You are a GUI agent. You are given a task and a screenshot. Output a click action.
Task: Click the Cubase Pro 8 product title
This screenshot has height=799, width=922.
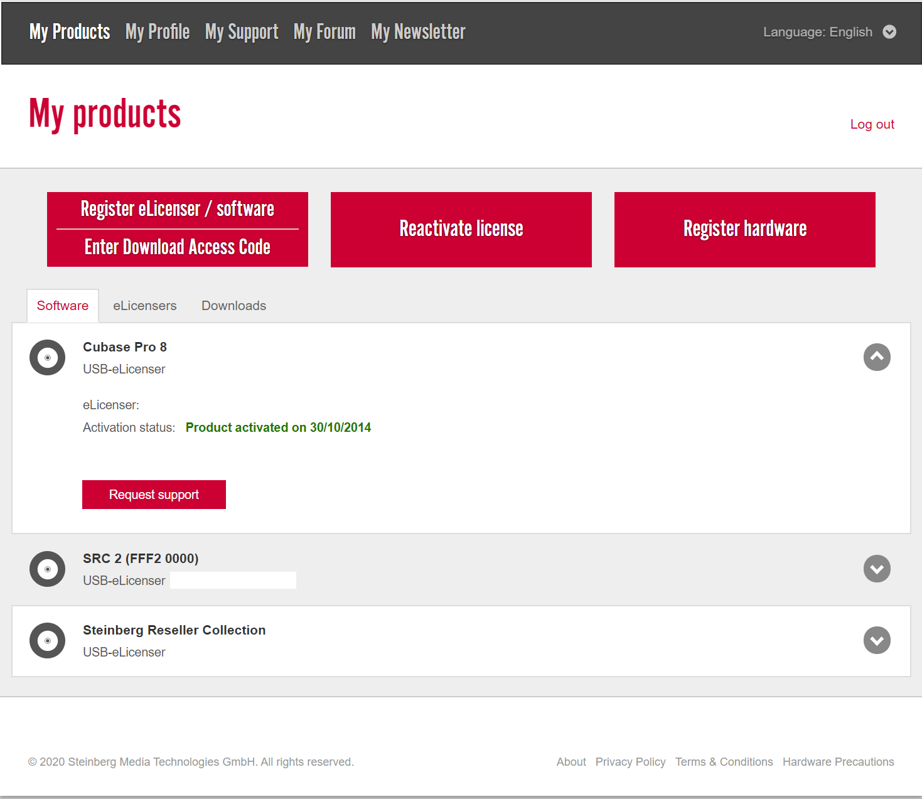[x=125, y=347]
